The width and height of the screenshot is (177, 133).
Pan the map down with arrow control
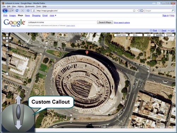click(x=7, y=41)
